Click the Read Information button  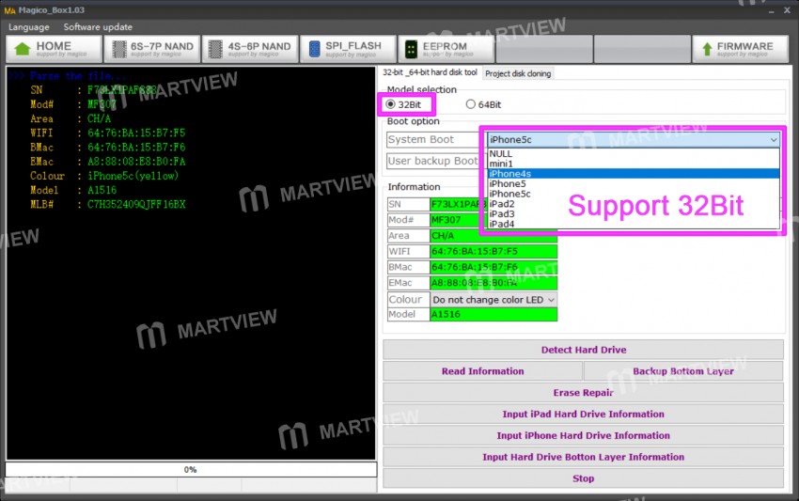click(x=482, y=371)
